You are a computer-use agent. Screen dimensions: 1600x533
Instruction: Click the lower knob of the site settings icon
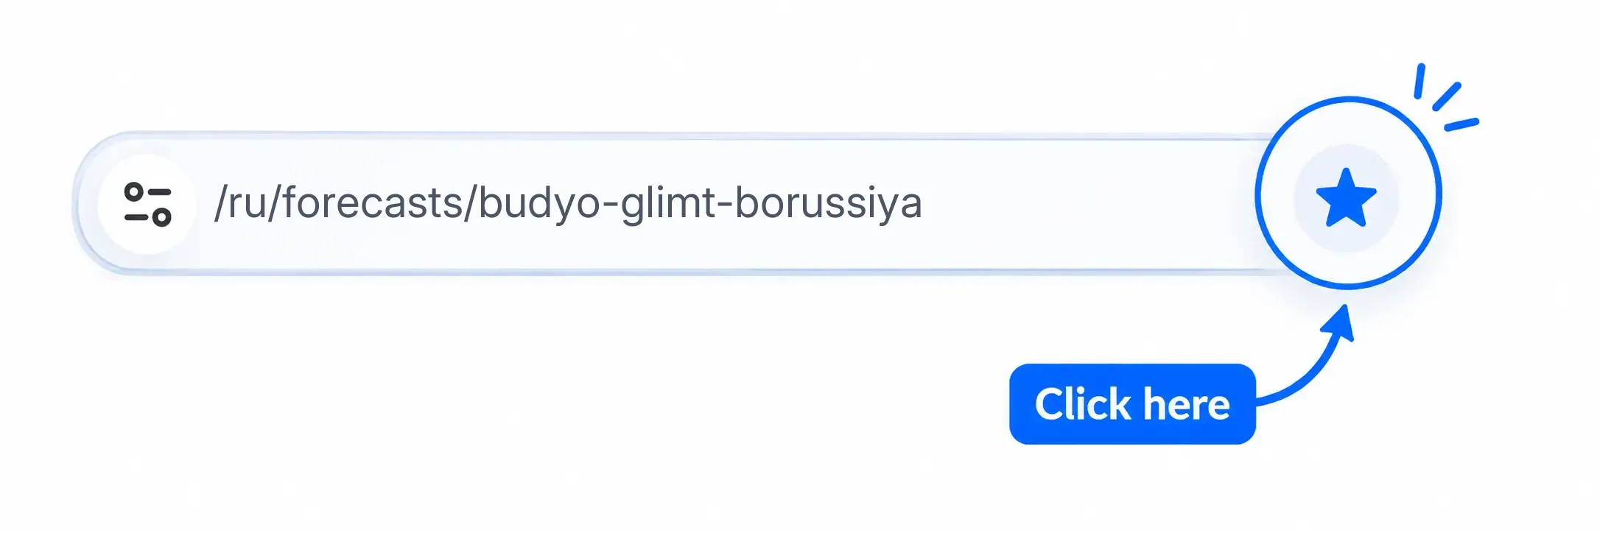(x=162, y=217)
